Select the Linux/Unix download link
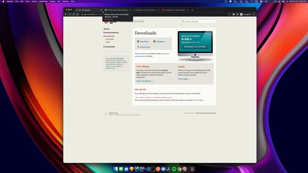 (145, 47)
